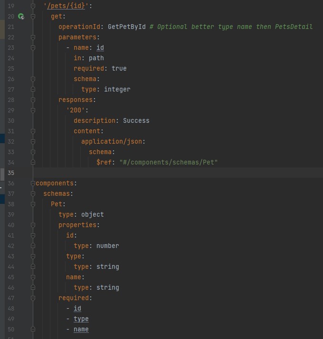Image resolution: width=323 pixels, height=339 pixels.
Task: Fold the schemas block on line 37
Action: tap(33, 194)
